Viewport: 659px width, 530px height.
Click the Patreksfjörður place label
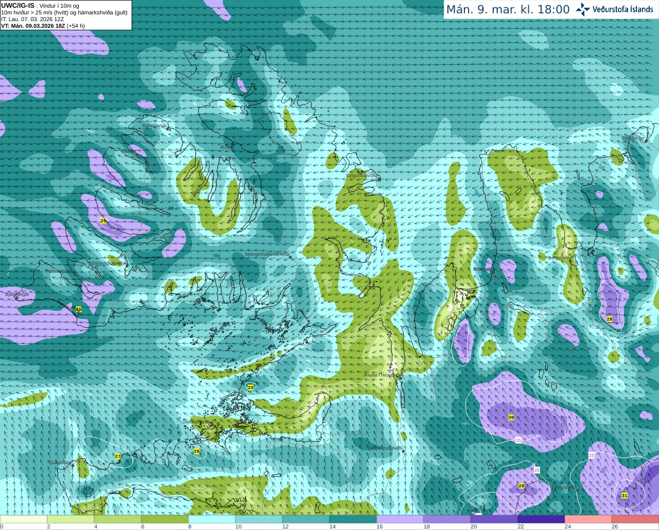(x=60, y=271)
